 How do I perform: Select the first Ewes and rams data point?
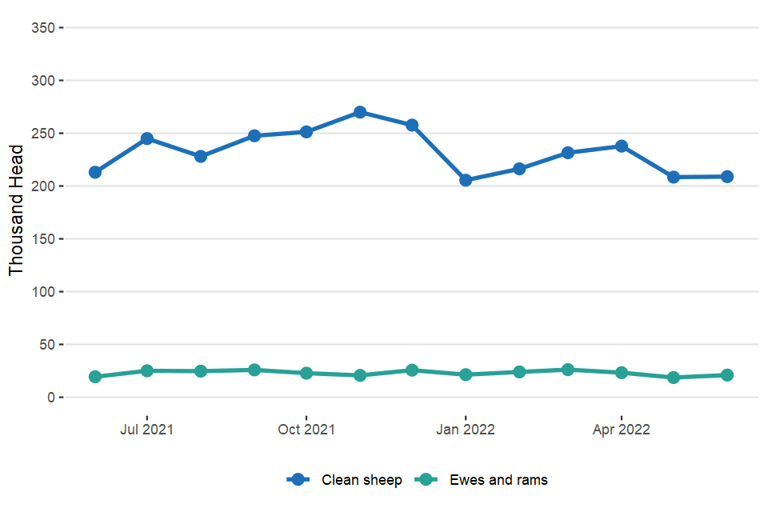[95, 377]
